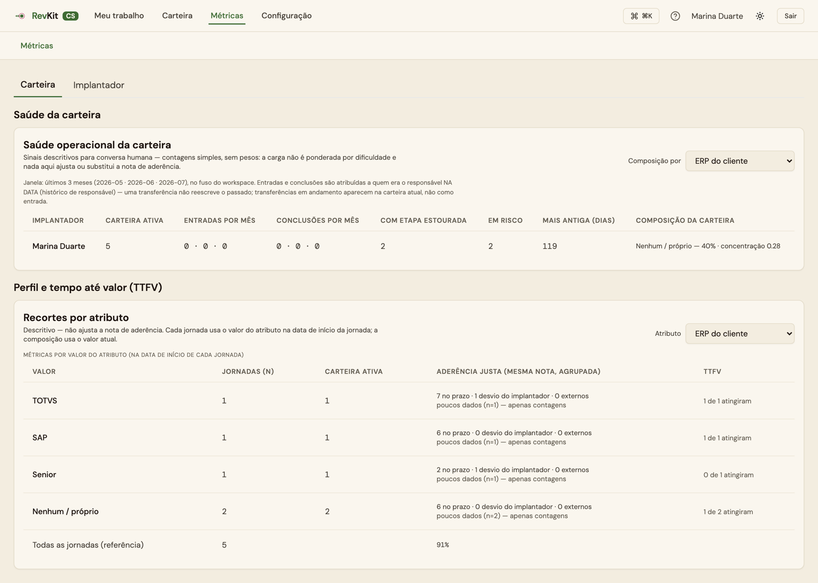Open the help question mark icon
Image resolution: width=818 pixels, height=583 pixels.
[x=675, y=16]
